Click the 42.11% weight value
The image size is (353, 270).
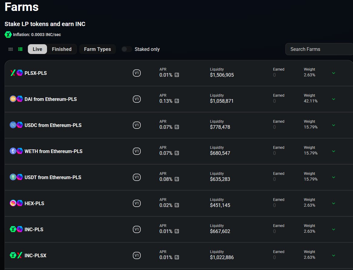coord(311,101)
